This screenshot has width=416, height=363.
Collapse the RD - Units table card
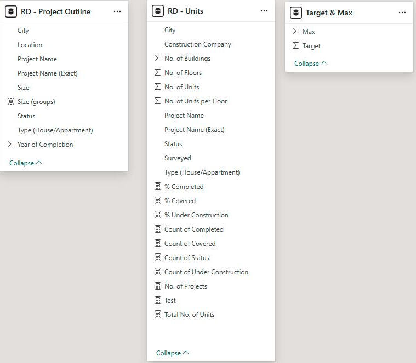(x=173, y=353)
